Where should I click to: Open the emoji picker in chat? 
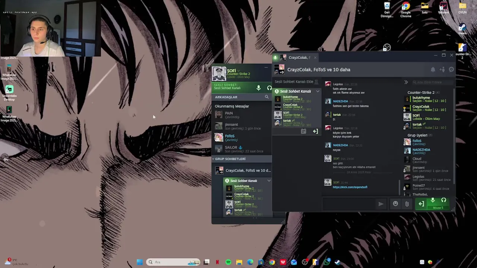tap(395, 204)
